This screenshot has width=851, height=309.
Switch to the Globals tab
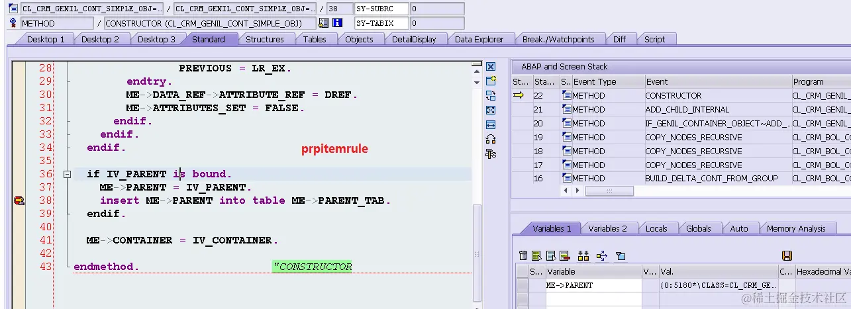pos(698,228)
